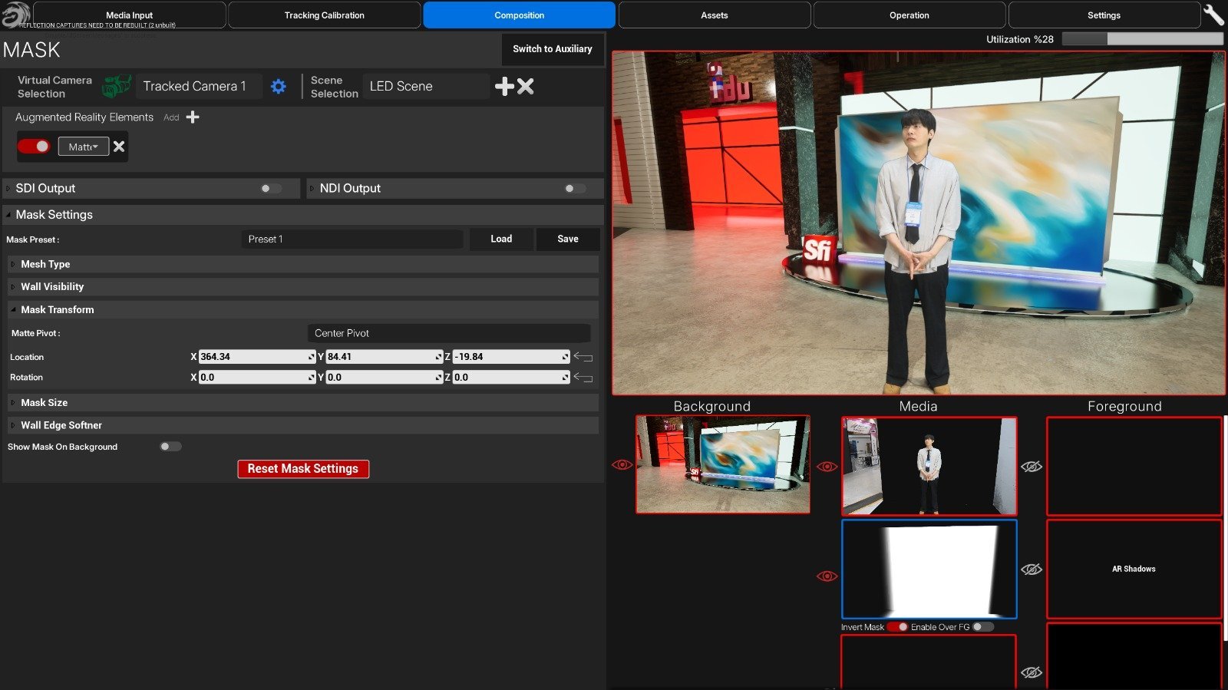This screenshot has height=690, width=1228.
Task: Expand the Mesh Type section
Action: (303, 264)
